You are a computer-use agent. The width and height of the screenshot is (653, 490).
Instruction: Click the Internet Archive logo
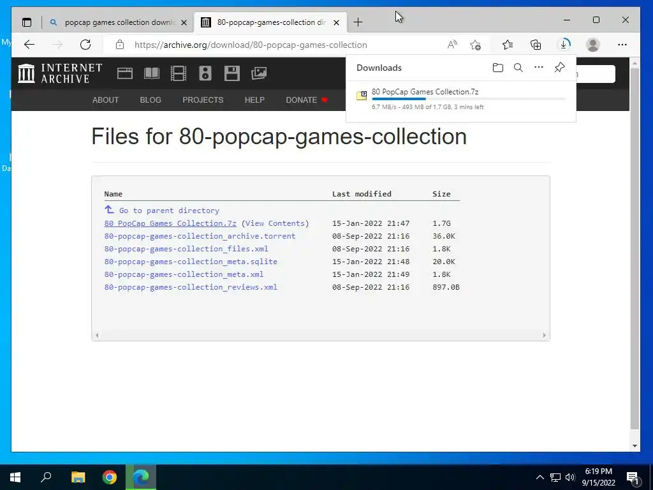click(x=60, y=73)
